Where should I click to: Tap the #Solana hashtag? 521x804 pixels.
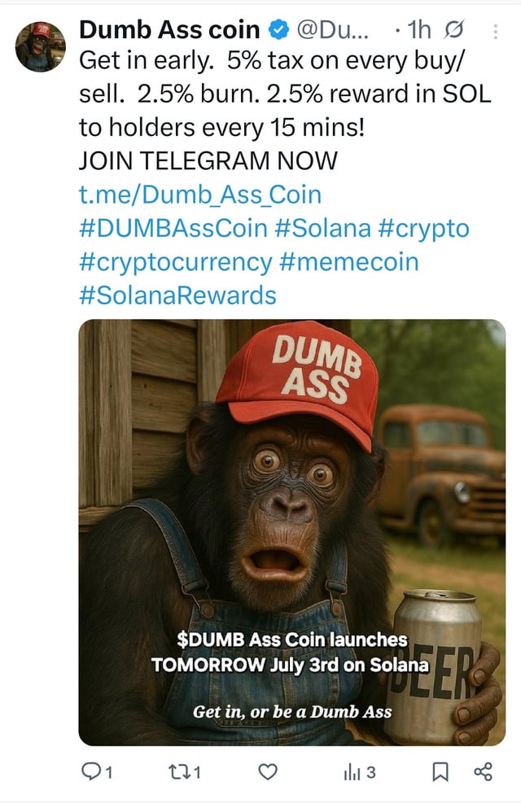[322, 229]
